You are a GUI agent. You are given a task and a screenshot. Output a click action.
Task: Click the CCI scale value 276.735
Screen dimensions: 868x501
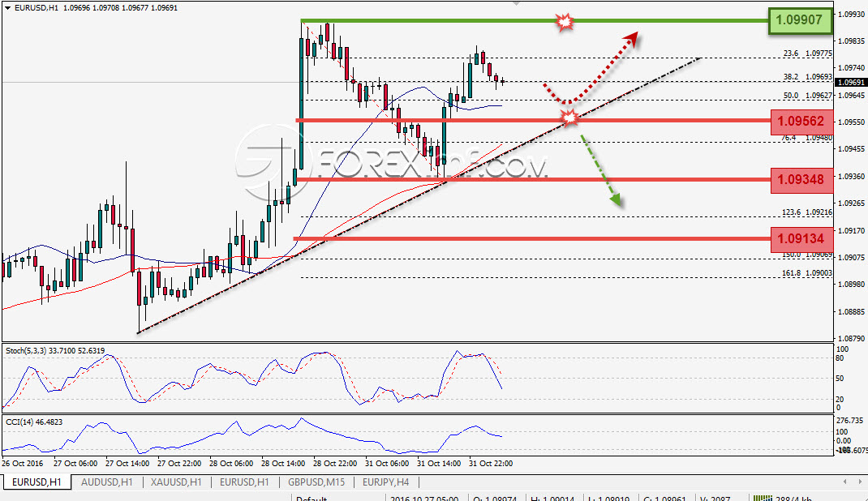849,421
